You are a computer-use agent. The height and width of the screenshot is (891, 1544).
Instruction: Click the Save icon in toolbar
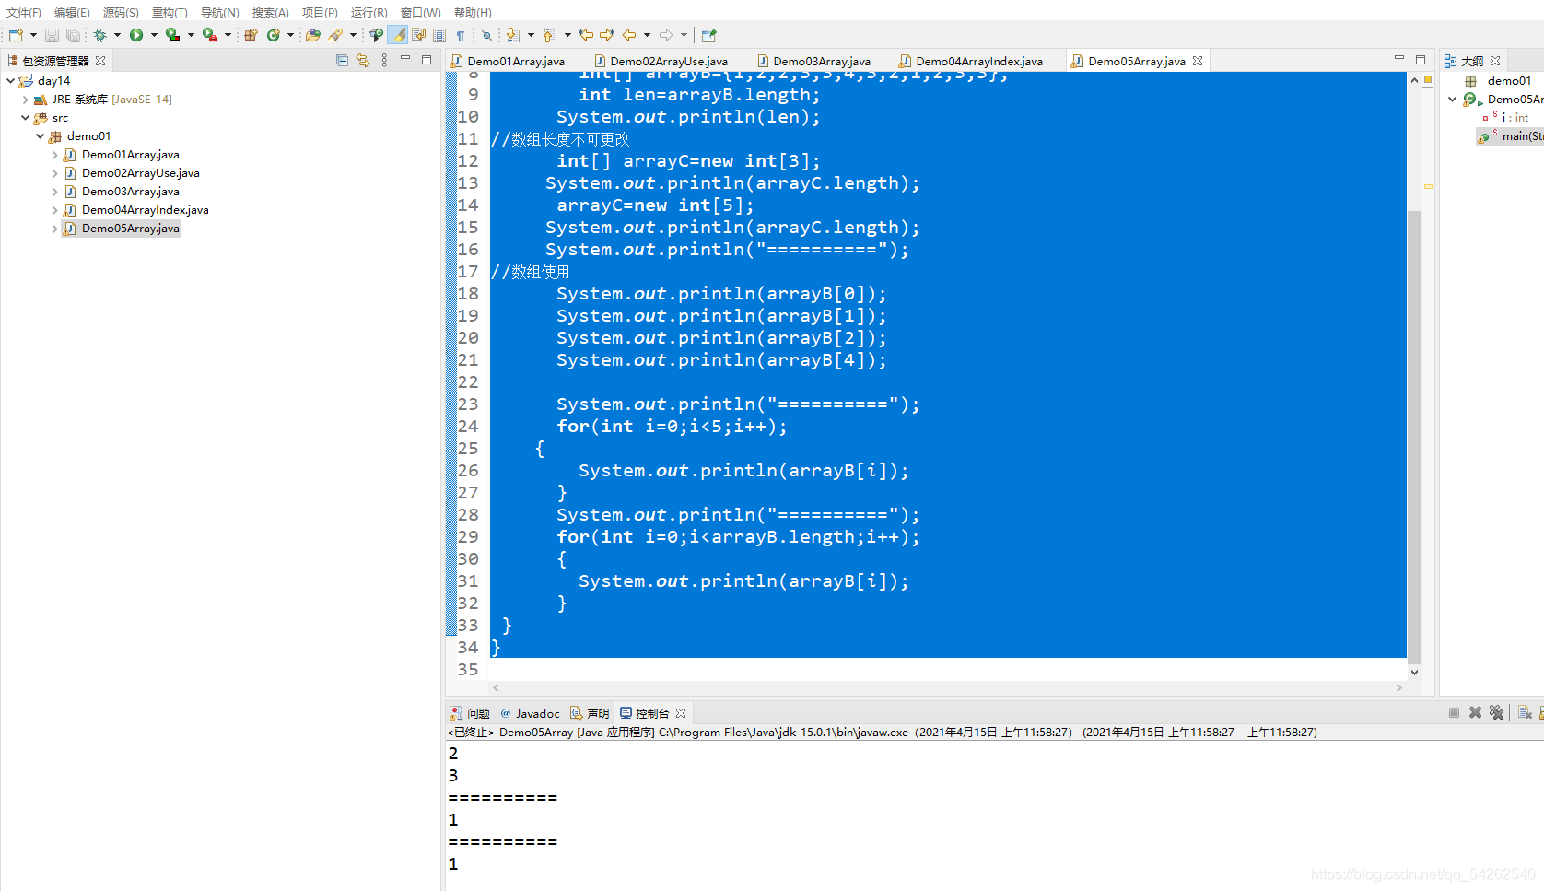tap(52, 35)
